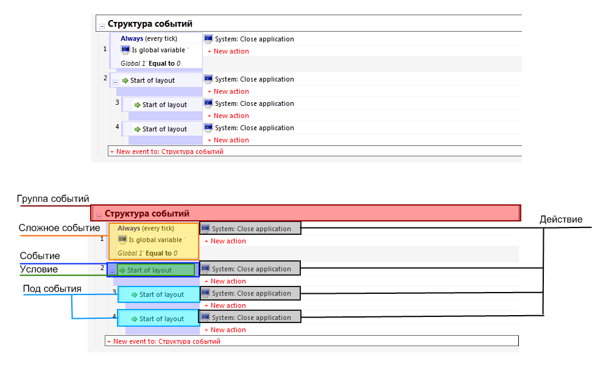Screen dimensions: 609x365
Task: Select green-highlighted 'Start of layout' text, lower sheet
Action: coord(149,270)
